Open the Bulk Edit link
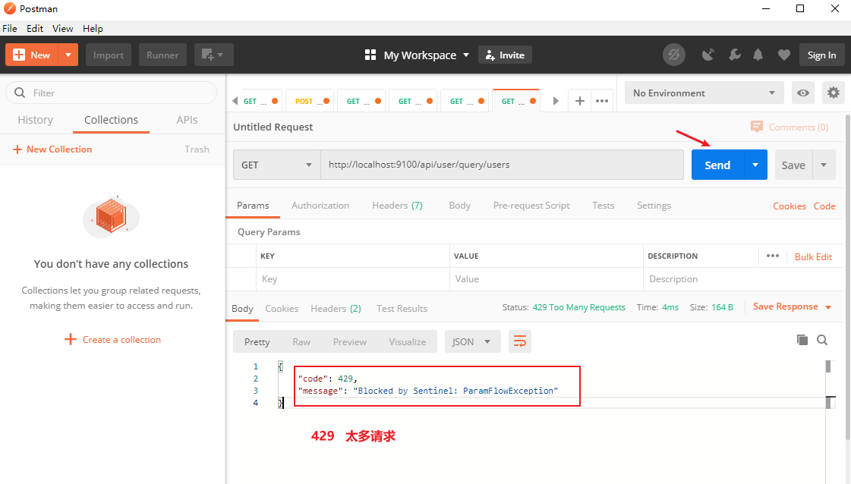 [813, 256]
